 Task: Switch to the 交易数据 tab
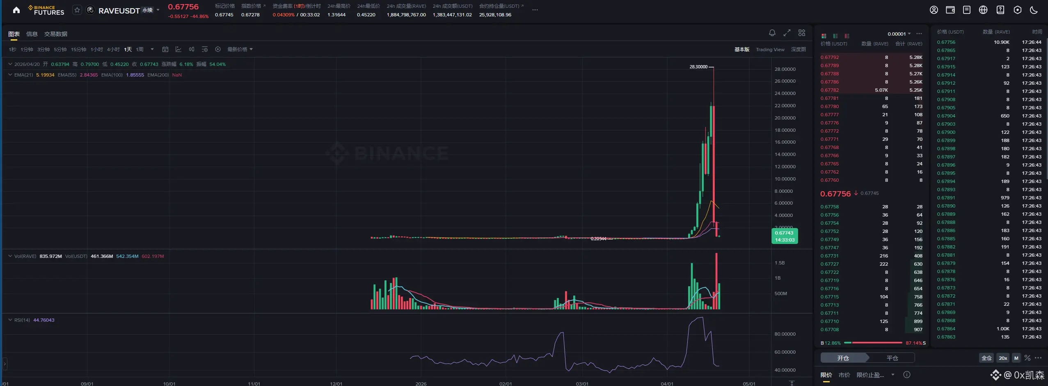tap(56, 34)
